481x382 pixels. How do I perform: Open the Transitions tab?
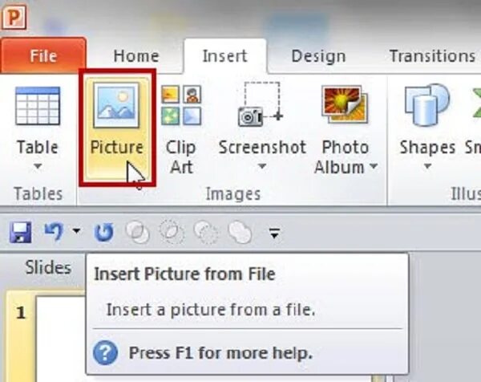[432, 56]
